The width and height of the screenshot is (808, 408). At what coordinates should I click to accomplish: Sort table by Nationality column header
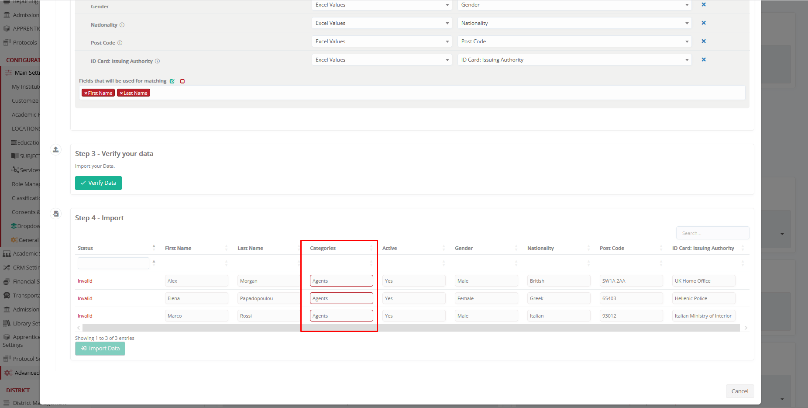coord(540,248)
